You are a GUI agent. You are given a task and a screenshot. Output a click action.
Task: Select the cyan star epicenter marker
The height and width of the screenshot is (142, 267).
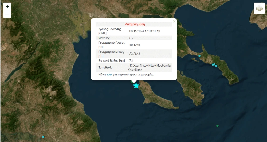point(136,86)
